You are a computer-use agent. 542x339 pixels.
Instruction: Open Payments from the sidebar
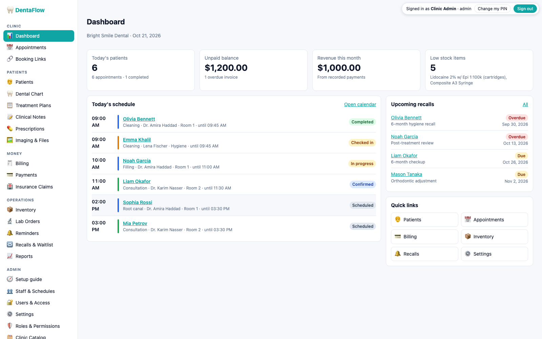39,175
